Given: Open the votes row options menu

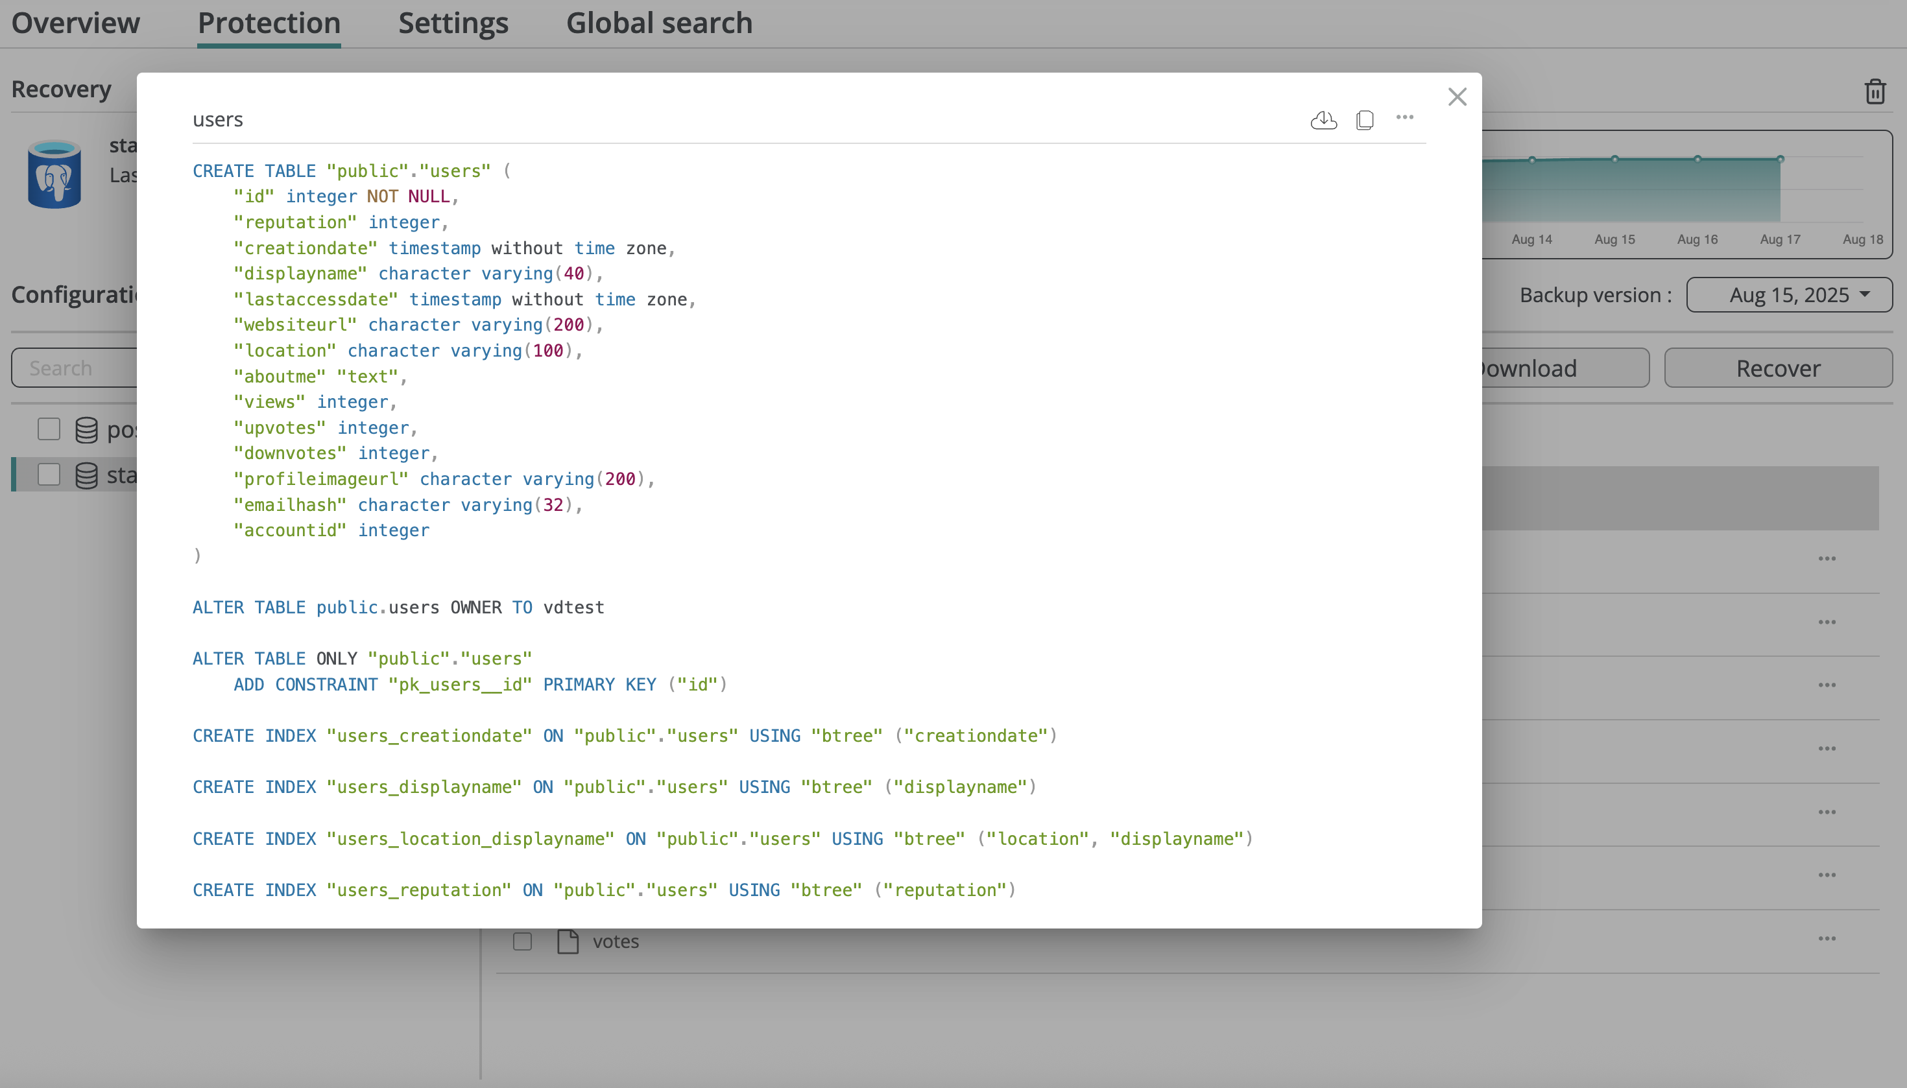Looking at the screenshot, I should tap(1827, 939).
